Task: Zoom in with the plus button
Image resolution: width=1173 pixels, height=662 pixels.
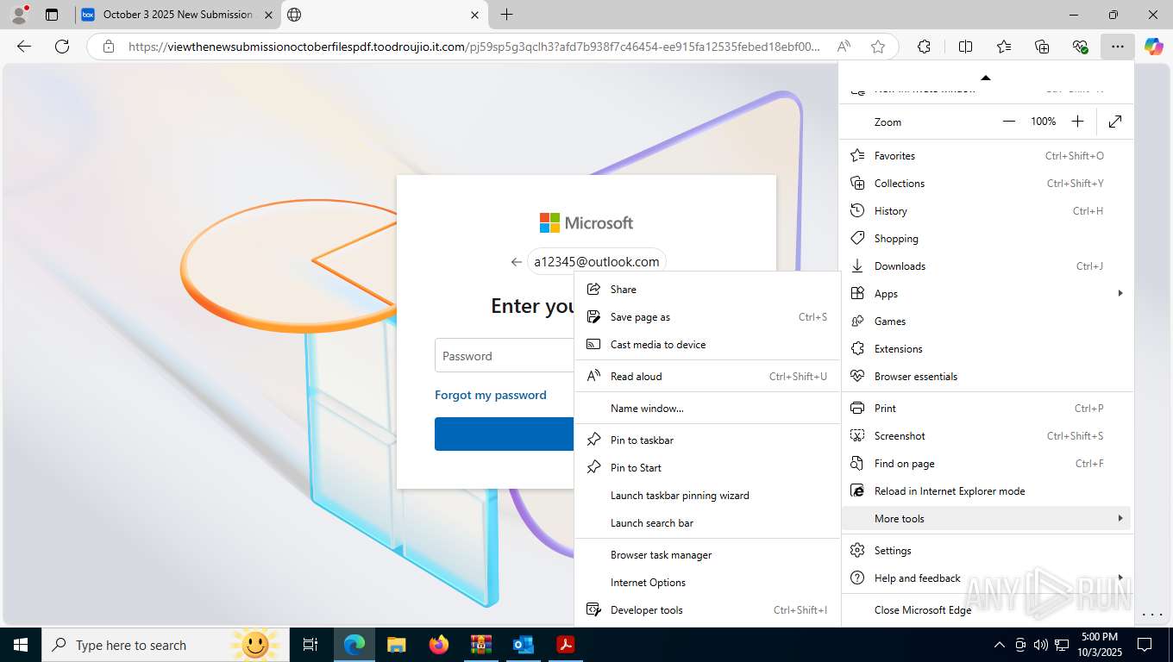Action: [1077, 122]
